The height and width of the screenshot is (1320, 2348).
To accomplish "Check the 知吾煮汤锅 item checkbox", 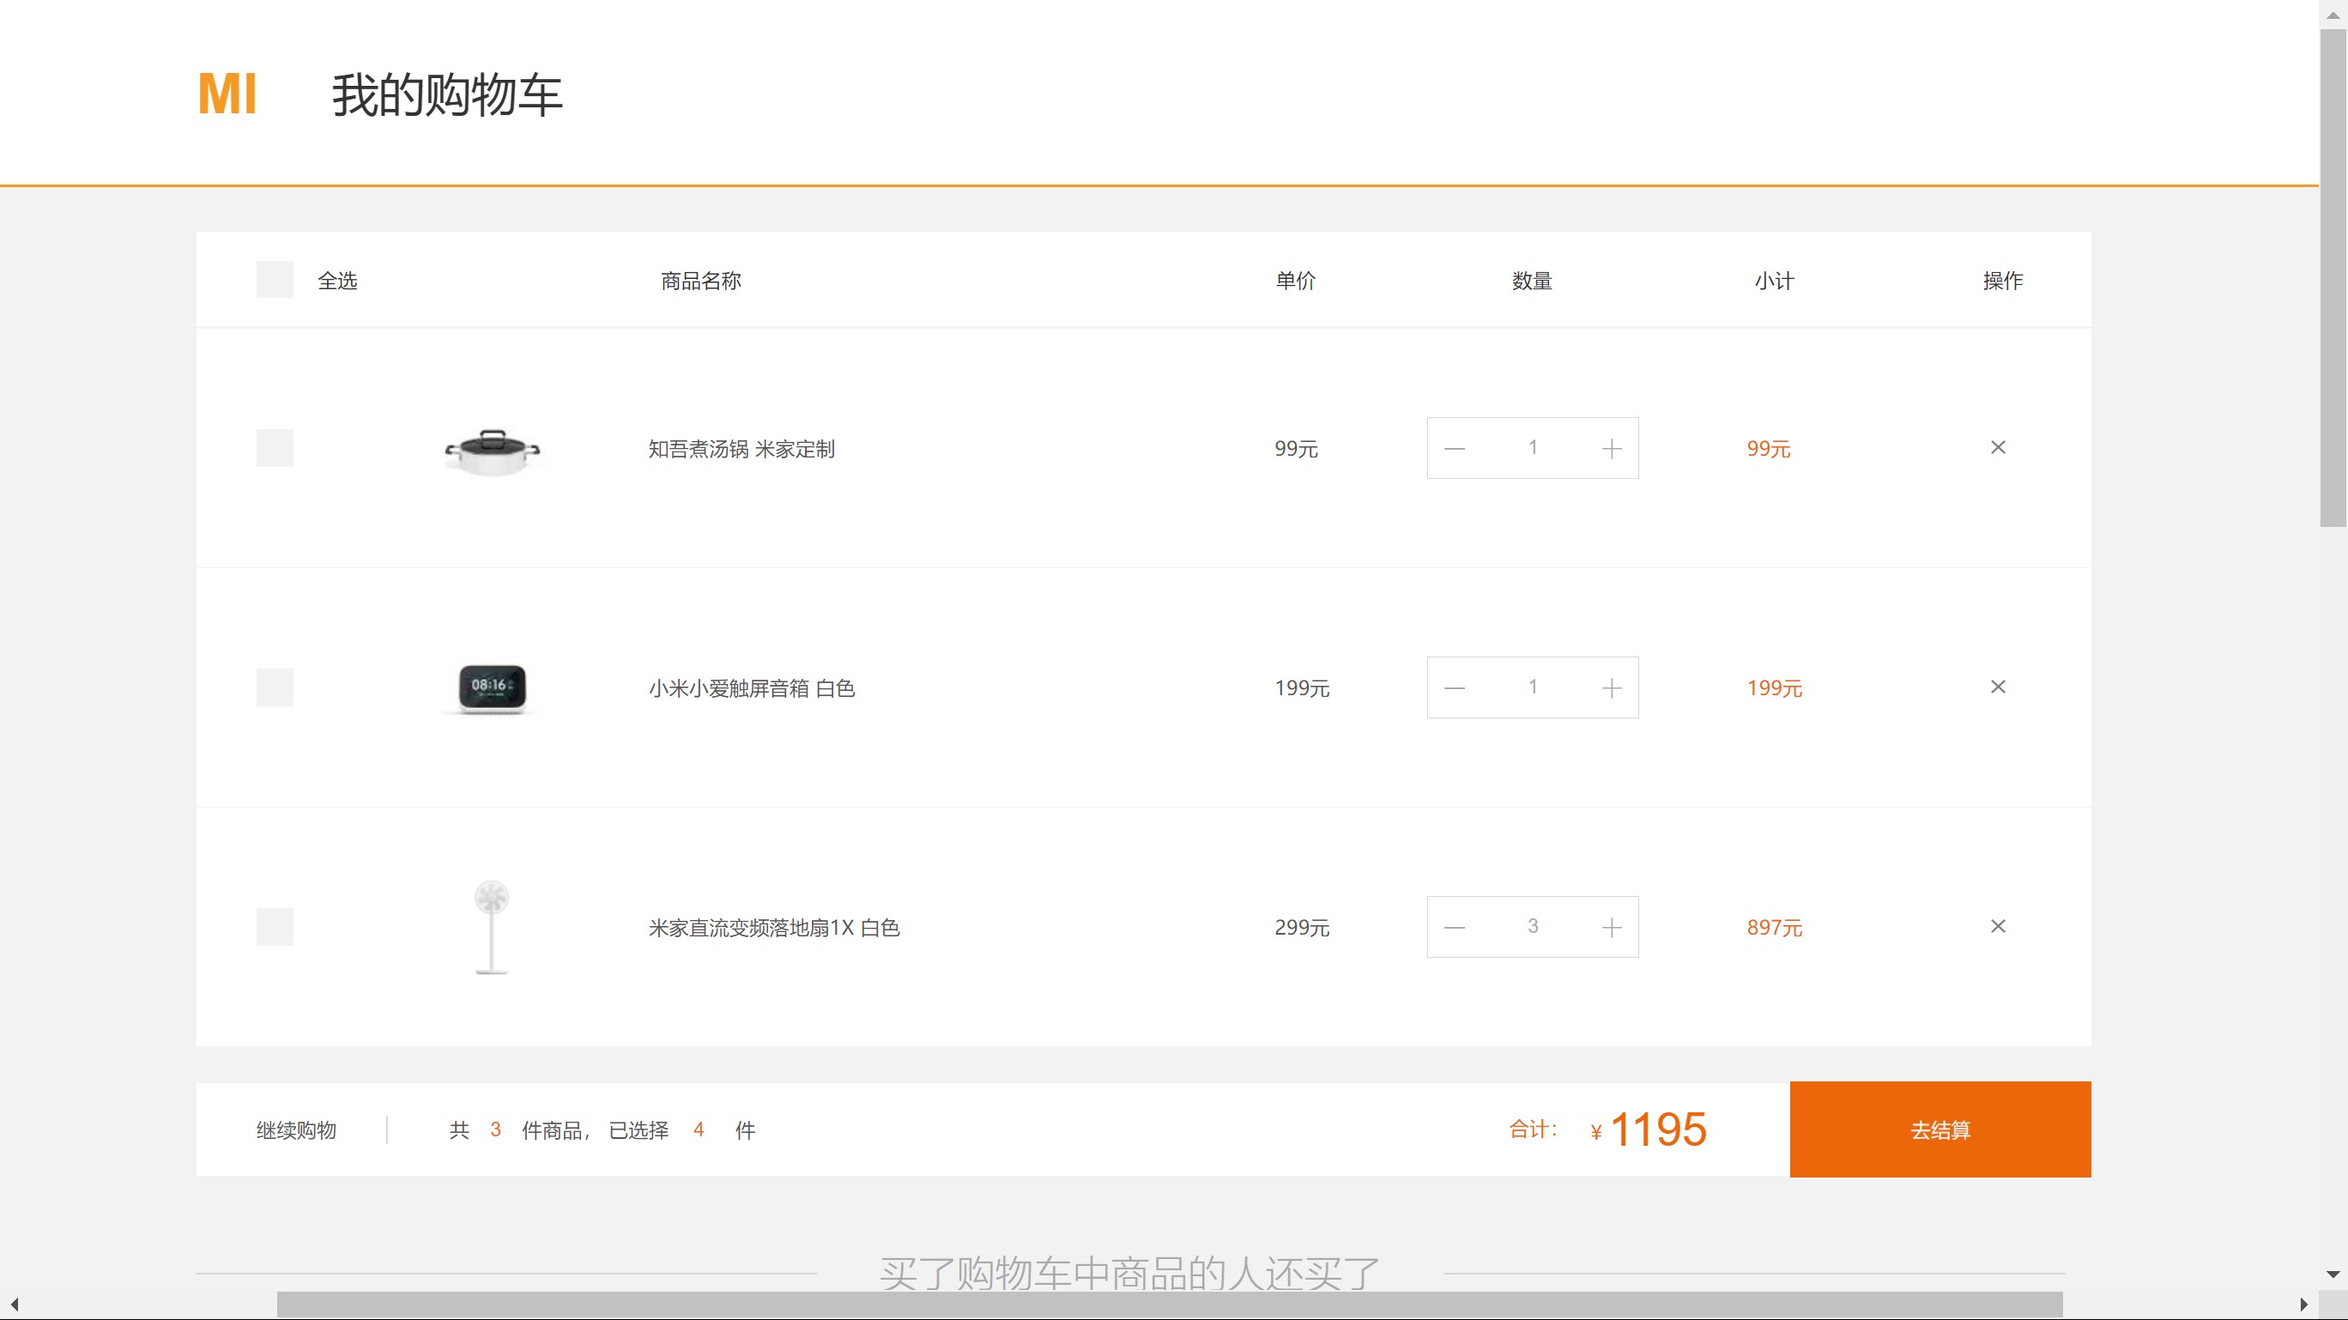I will (x=275, y=449).
